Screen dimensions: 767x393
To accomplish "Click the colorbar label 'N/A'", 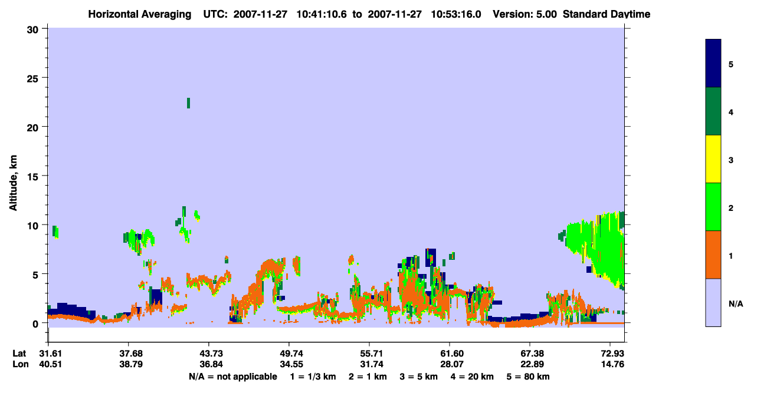I will 736,304.
